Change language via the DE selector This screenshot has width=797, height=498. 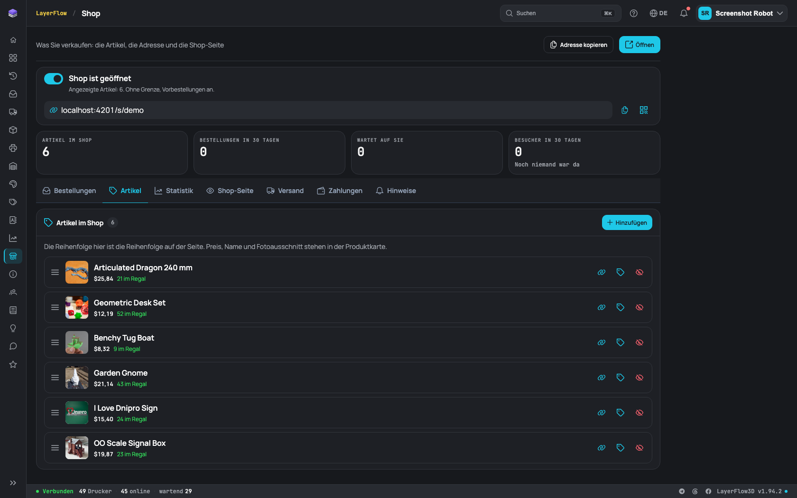click(658, 13)
